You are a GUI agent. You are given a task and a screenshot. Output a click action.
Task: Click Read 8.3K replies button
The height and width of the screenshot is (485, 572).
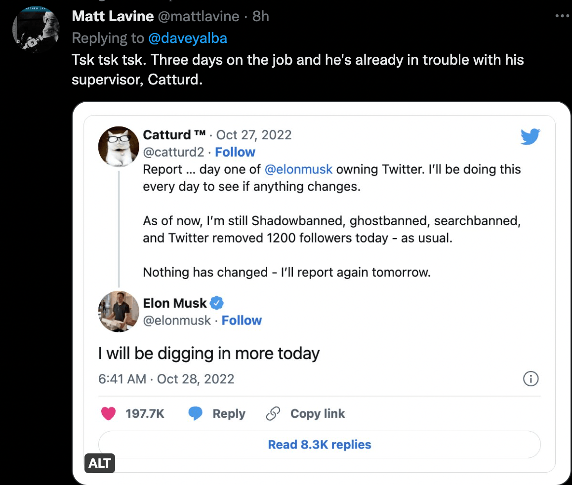[319, 445]
